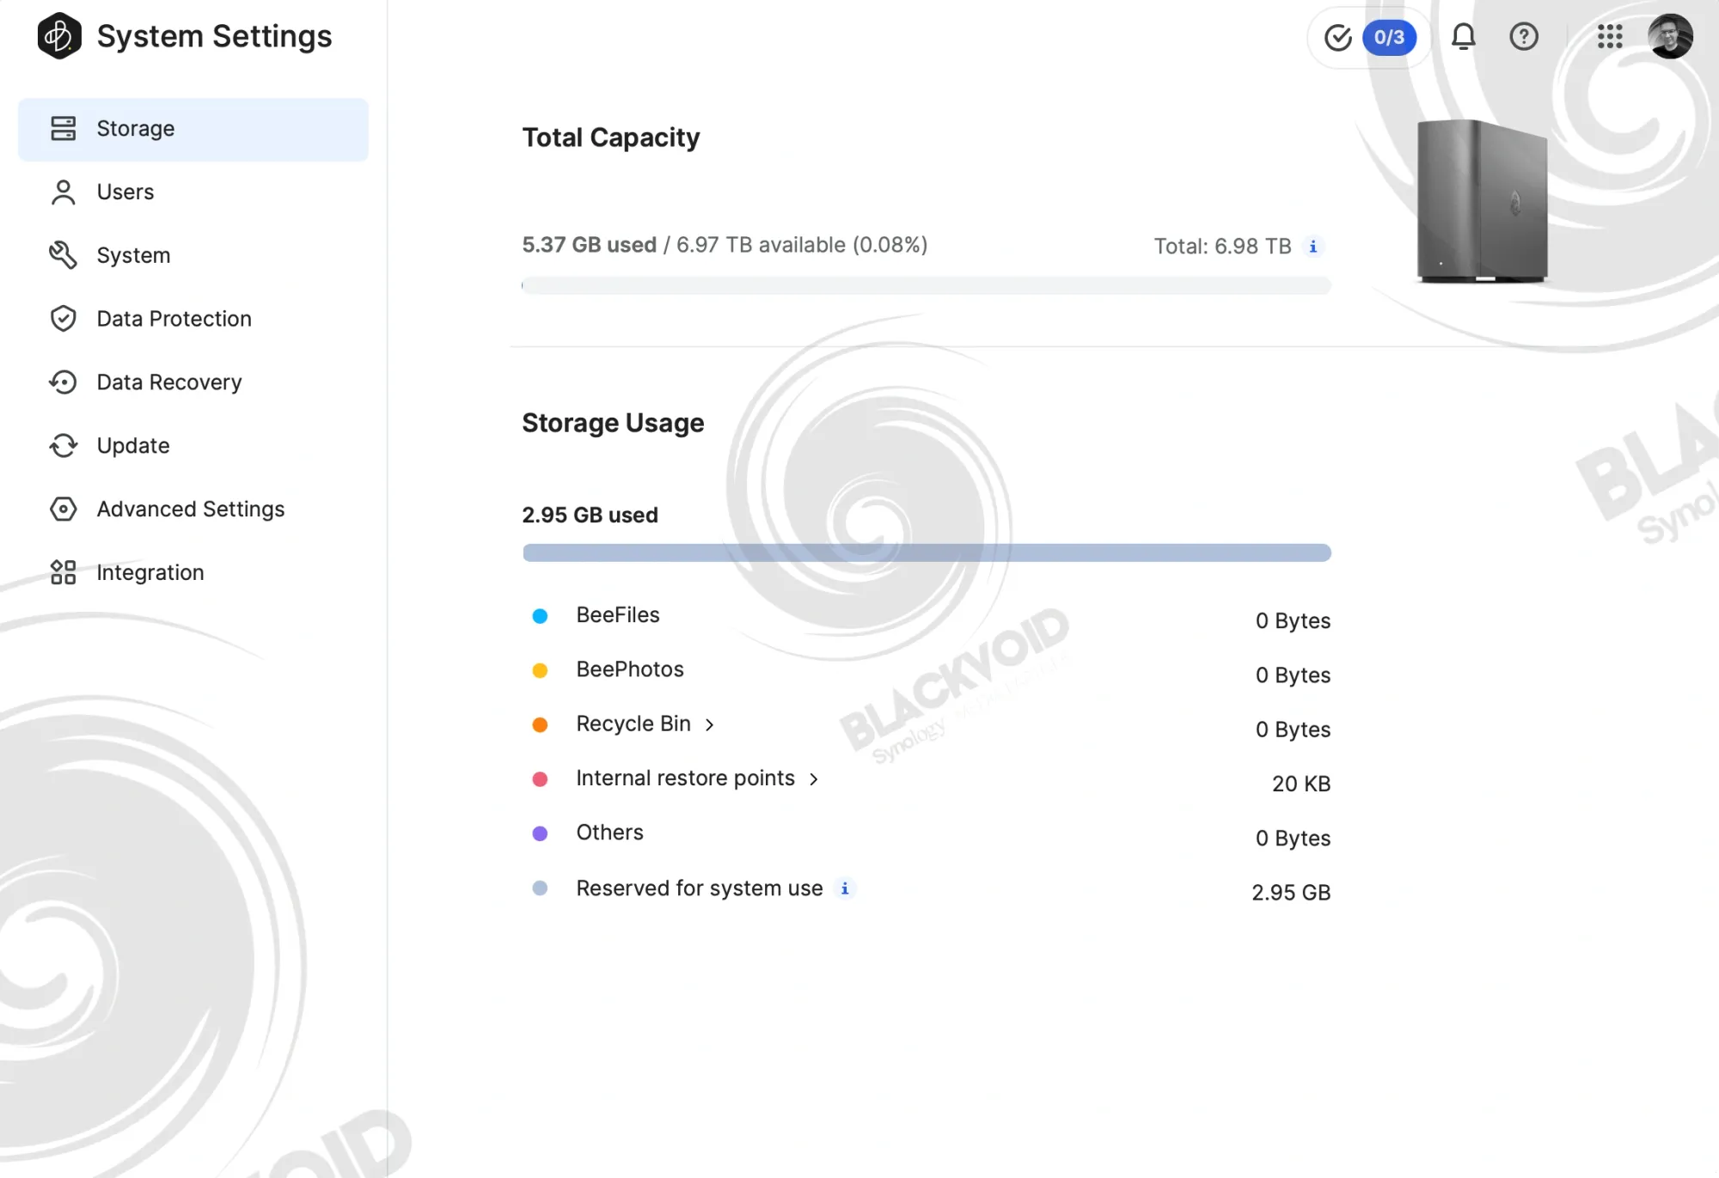Click the help question mark icon

(x=1524, y=37)
